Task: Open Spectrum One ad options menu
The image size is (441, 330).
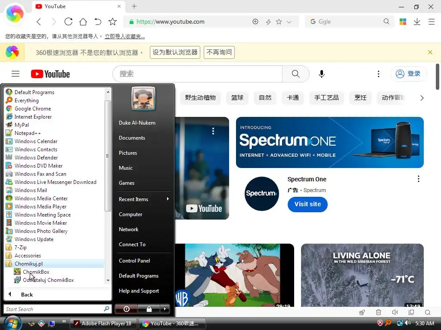Action: coord(419,179)
